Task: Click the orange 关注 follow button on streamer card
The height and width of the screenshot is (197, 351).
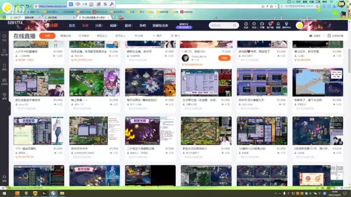Action: coord(224,58)
